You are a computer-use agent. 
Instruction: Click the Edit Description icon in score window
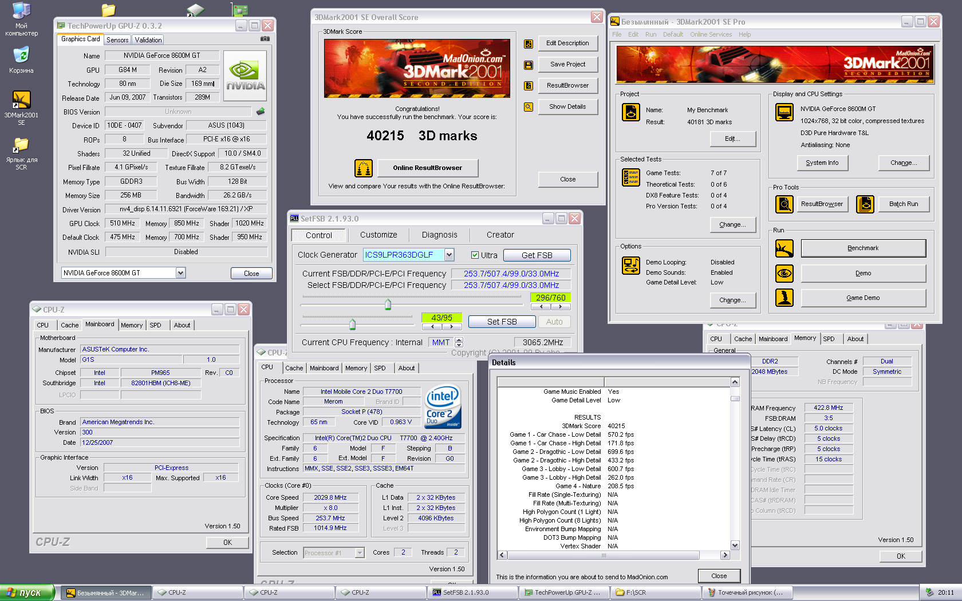[529, 44]
